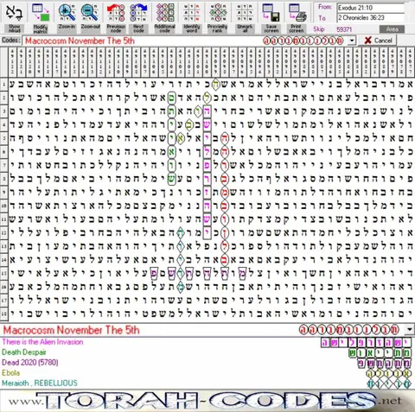Click 'Macrocosm November The 5th' in lower list
This screenshot has width=415, height=412.
pyautogui.click(x=71, y=330)
